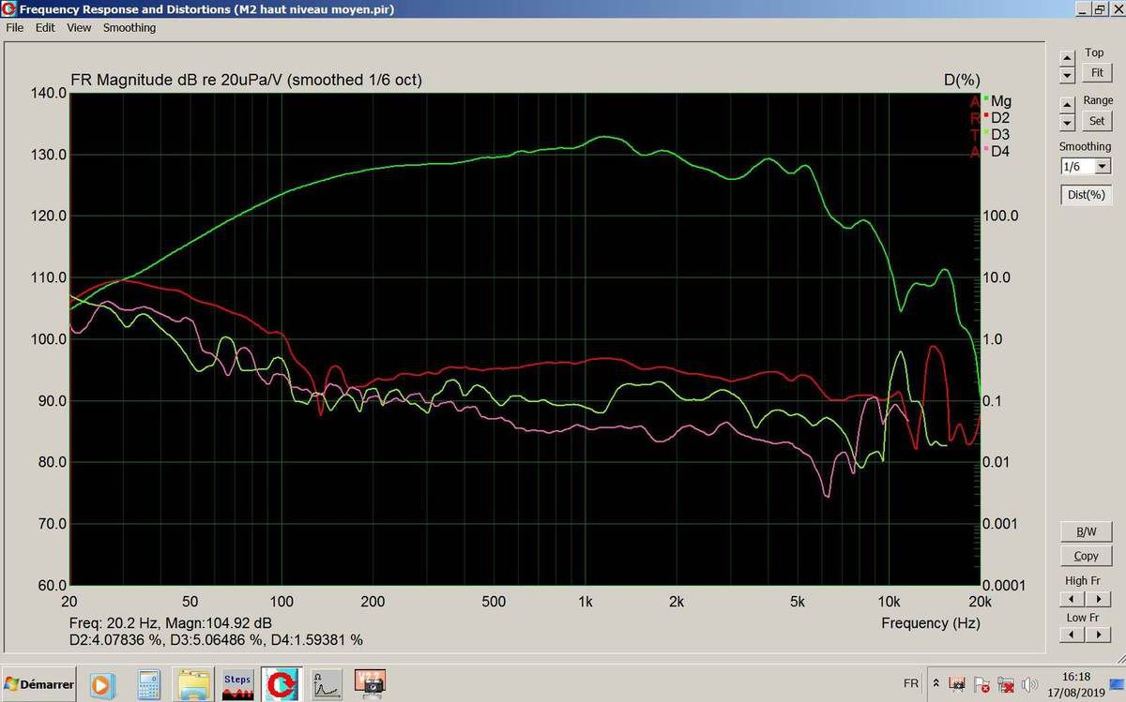Open the LIMP impedance curve taskbar icon
This screenshot has height=702, width=1126.
[x=326, y=684]
